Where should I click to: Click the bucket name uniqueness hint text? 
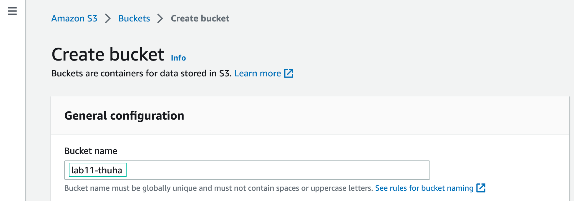click(218, 188)
